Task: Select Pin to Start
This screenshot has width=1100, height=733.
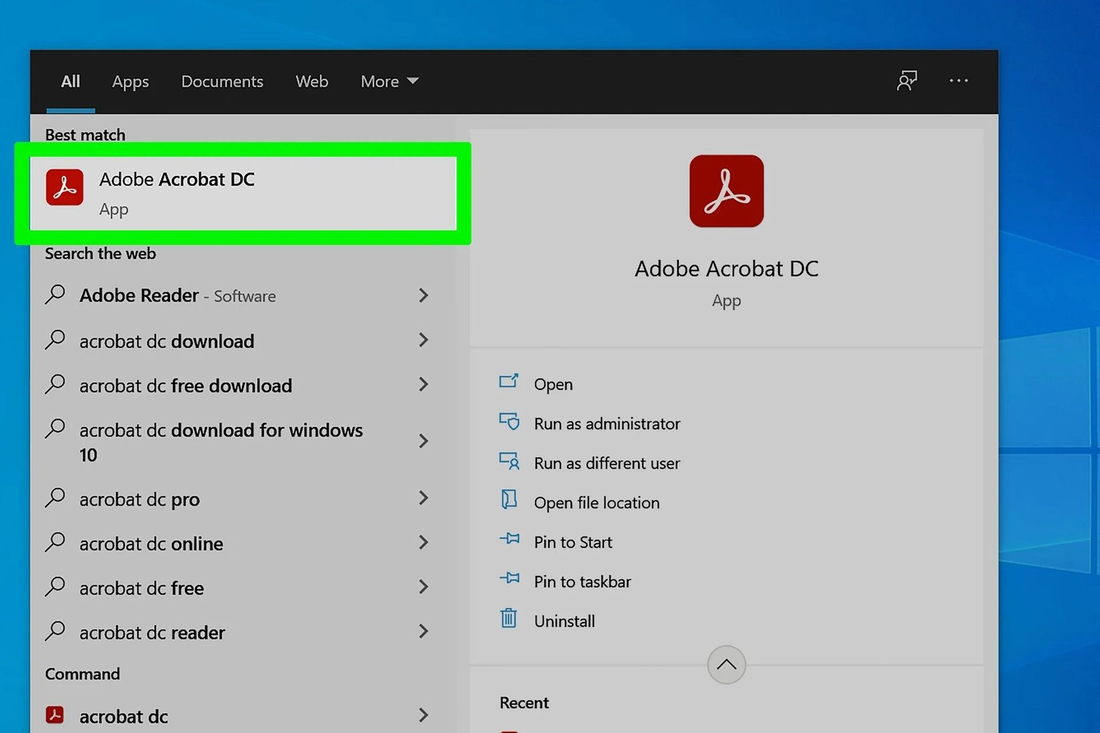Action: (573, 542)
